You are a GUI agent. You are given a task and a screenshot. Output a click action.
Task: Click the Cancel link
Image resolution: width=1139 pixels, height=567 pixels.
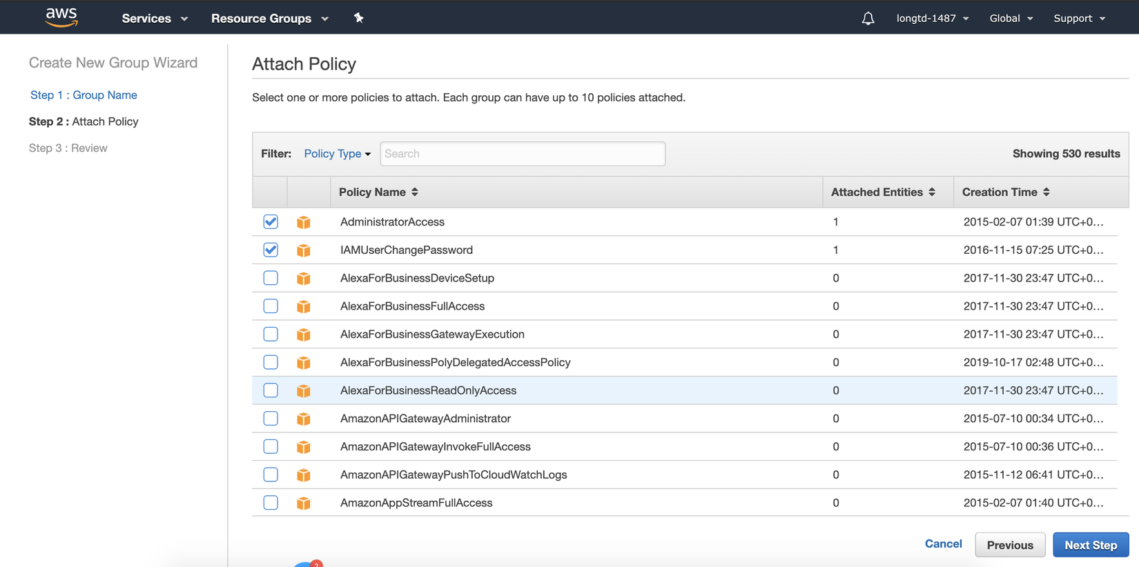943,544
